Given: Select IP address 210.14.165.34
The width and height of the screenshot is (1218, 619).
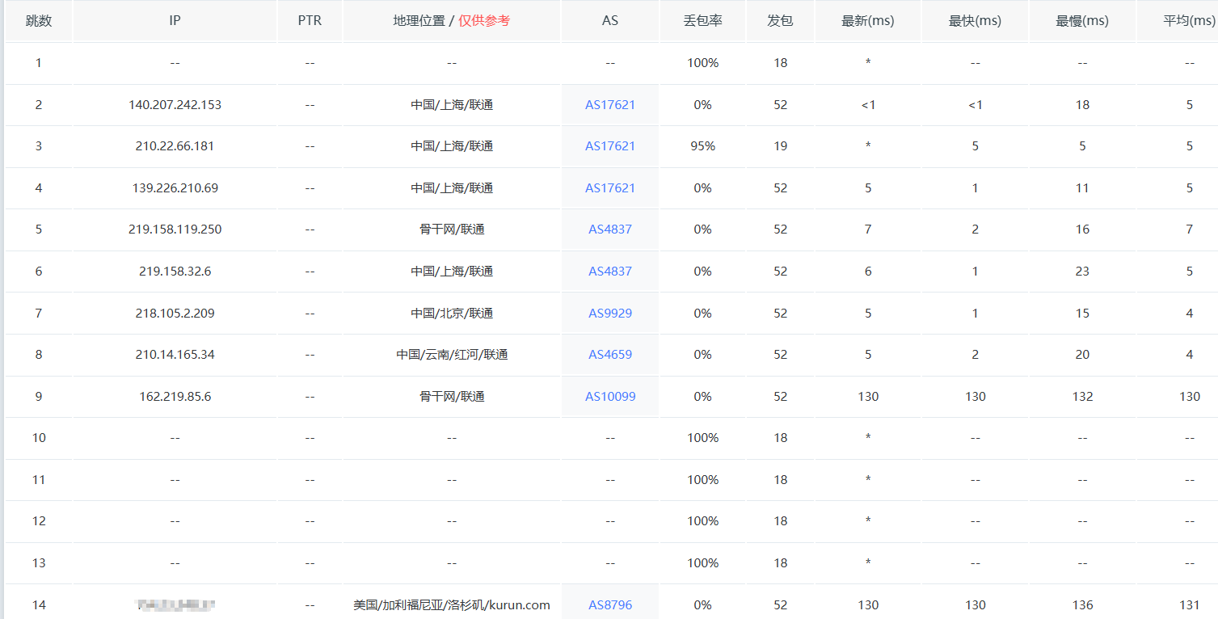Looking at the screenshot, I should click(x=175, y=355).
